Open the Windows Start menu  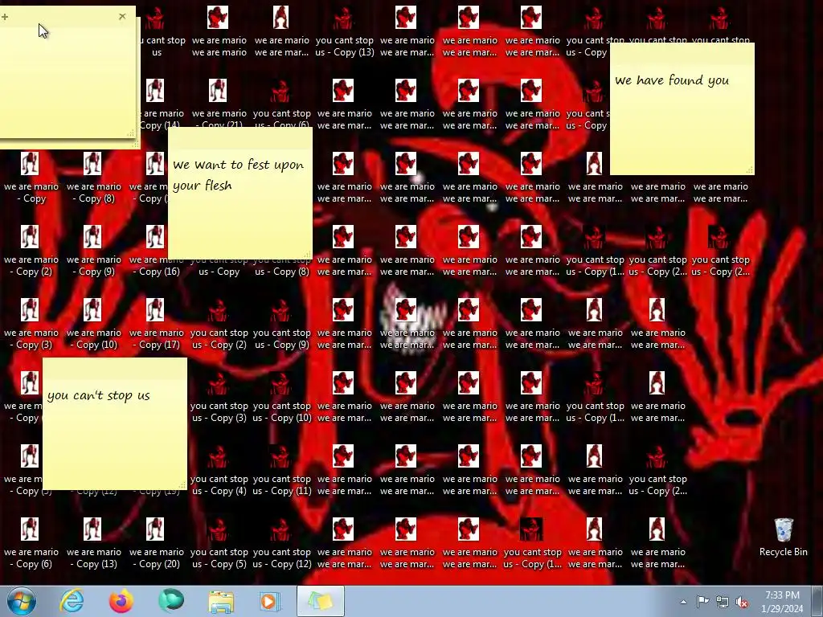[22, 601]
